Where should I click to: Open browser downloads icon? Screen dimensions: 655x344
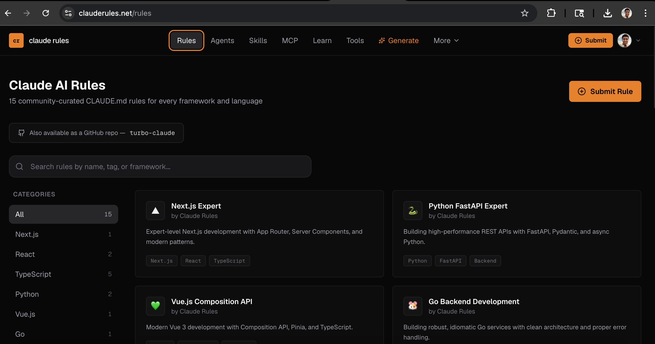pyautogui.click(x=607, y=13)
